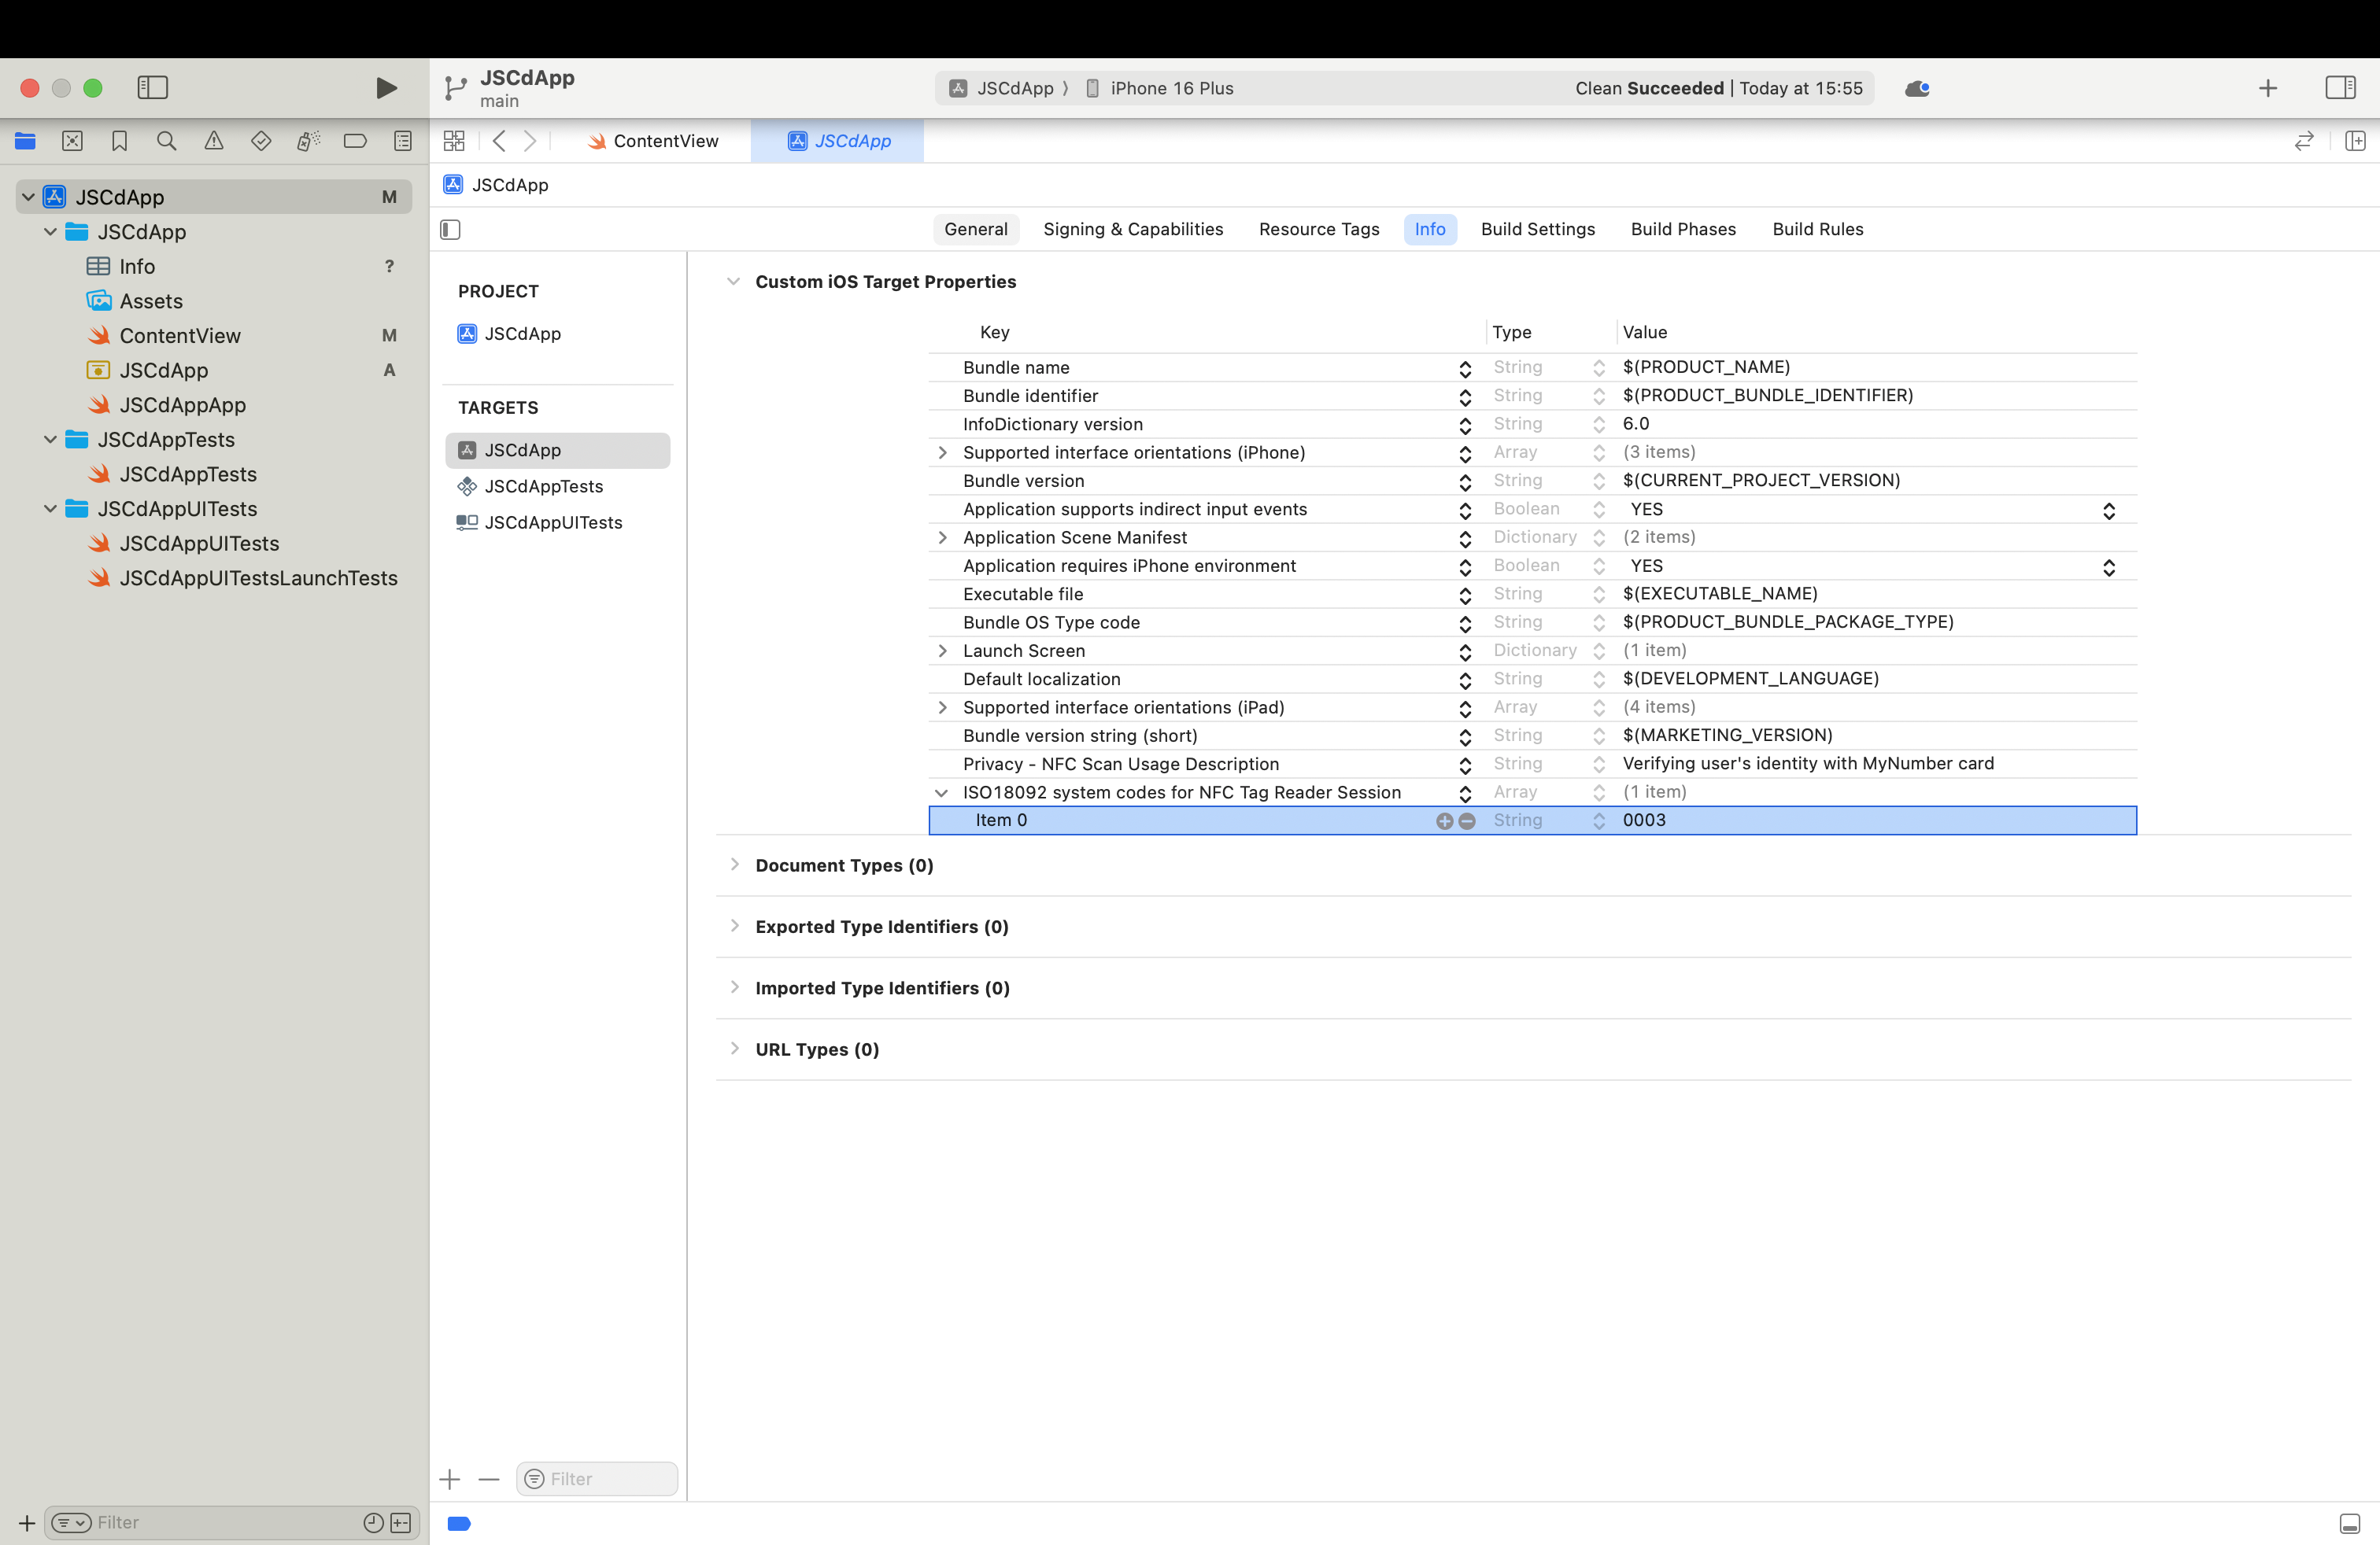Open the Issue navigator
Screen dimensions: 2380x1545
(213, 141)
